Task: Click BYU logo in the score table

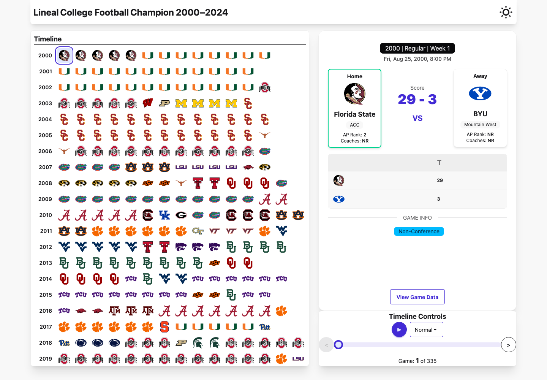Action: point(339,199)
